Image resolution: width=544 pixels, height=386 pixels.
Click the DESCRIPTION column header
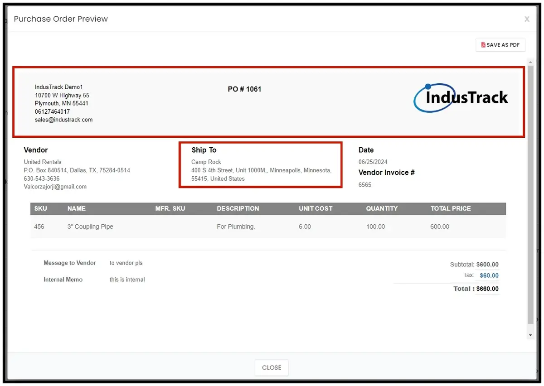coord(238,208)
